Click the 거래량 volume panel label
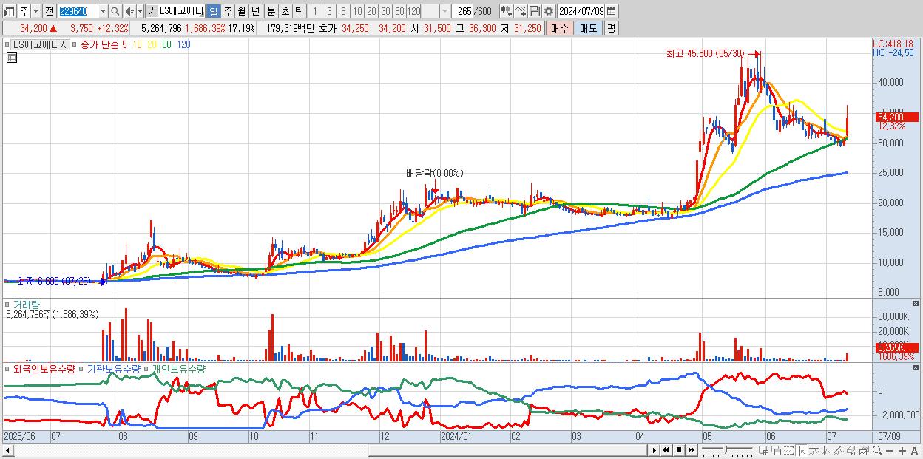Screen dimensions: 923x459 pyautogui.click(x=27, y=304)
